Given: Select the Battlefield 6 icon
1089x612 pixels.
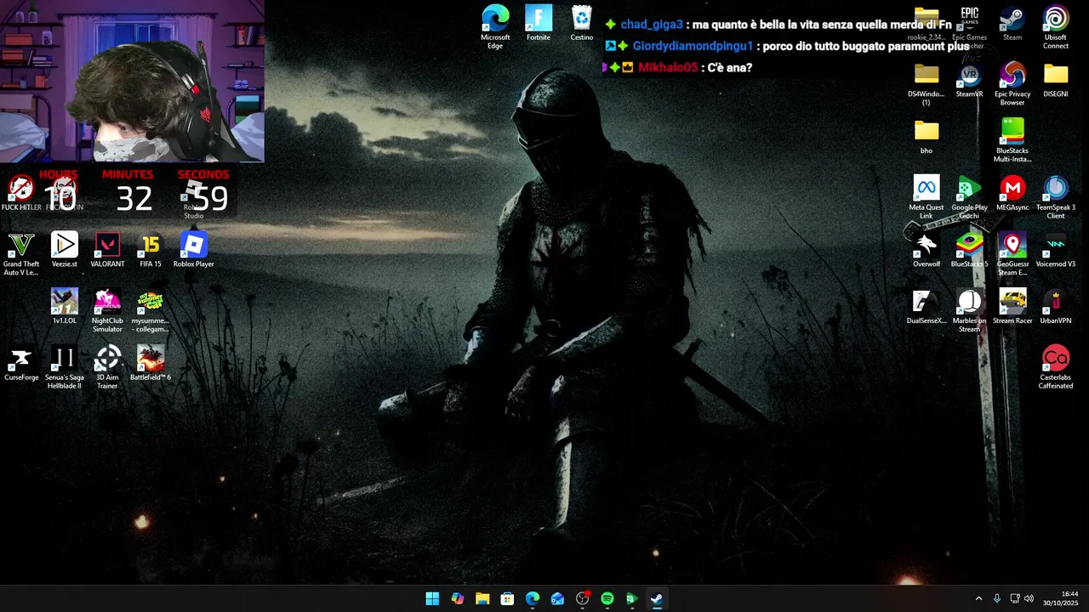Looking at the screenshot, I should (x=151, y=364).
